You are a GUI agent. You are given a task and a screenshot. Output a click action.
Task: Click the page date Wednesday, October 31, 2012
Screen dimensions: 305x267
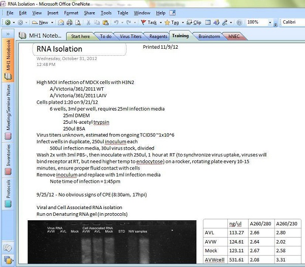[67, 58]
